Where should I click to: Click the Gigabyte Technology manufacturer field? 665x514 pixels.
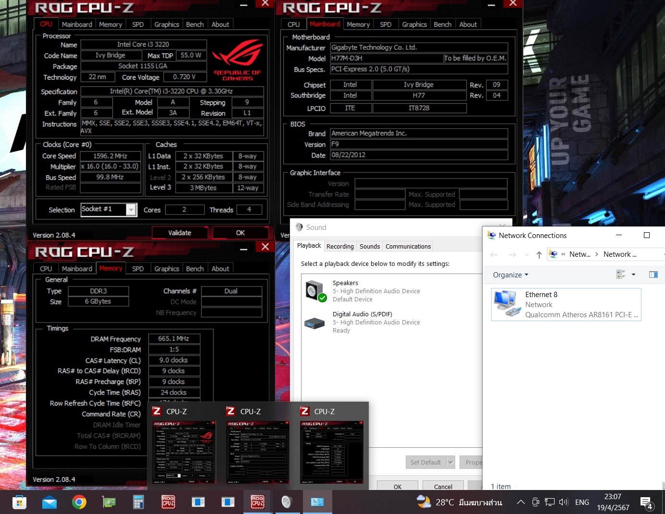(x=419, y=48)
